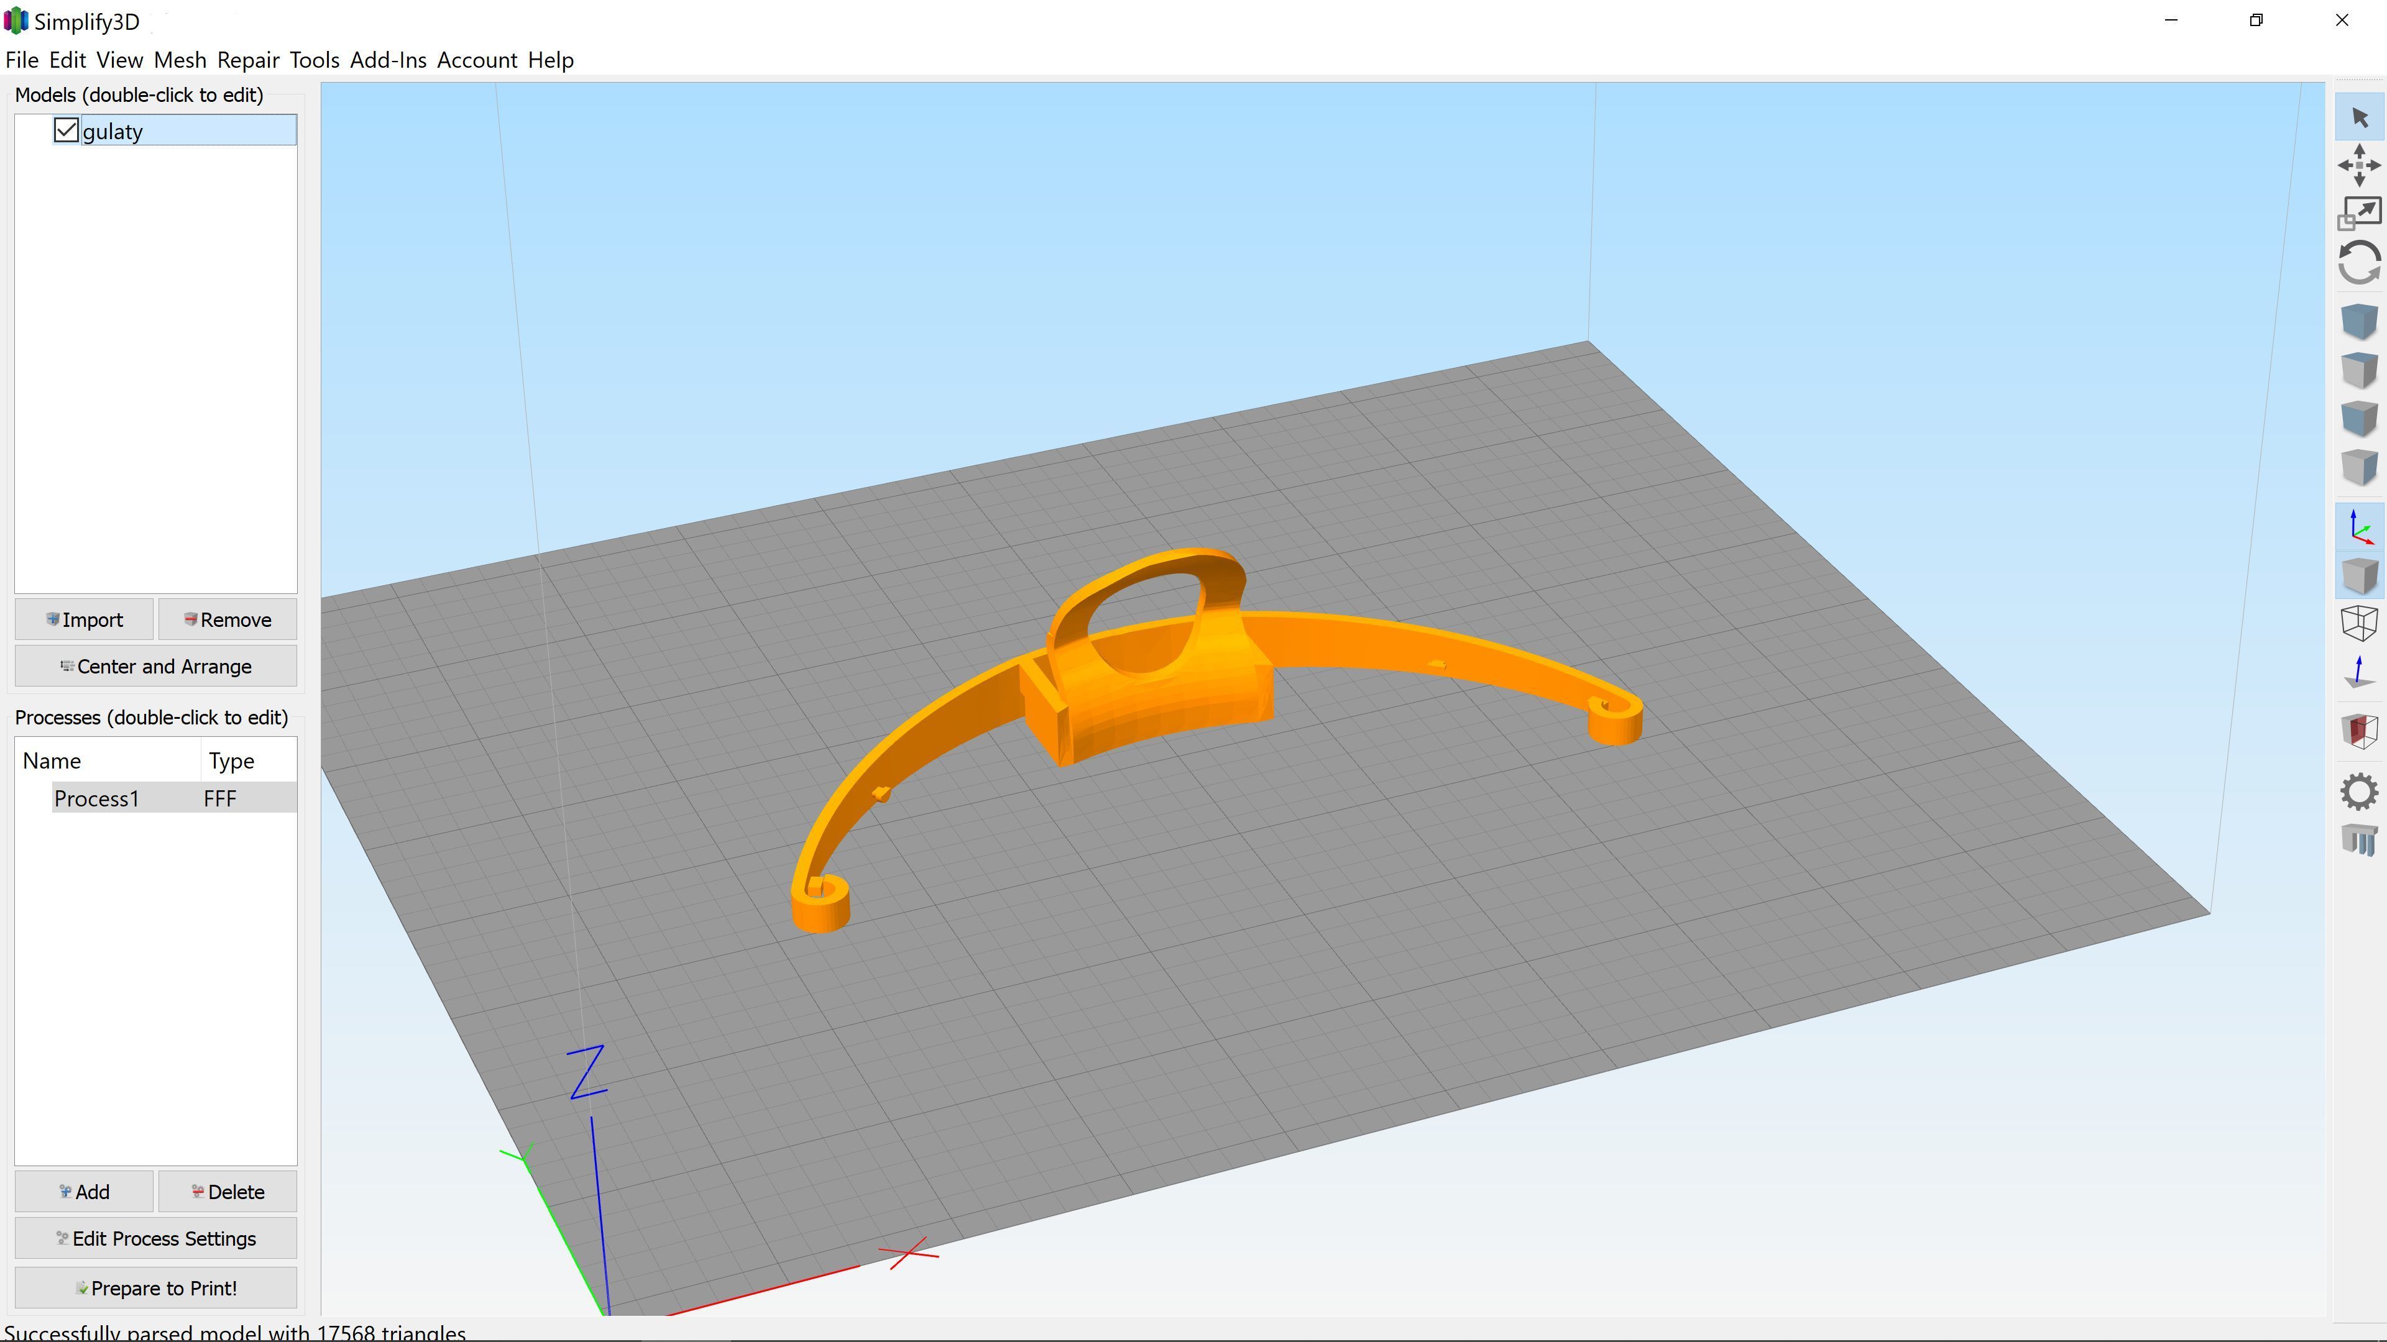Viewport: 2387px width, 1342px height.
Task: Click the FFF type cell for Process1
Action: point(219,798)
